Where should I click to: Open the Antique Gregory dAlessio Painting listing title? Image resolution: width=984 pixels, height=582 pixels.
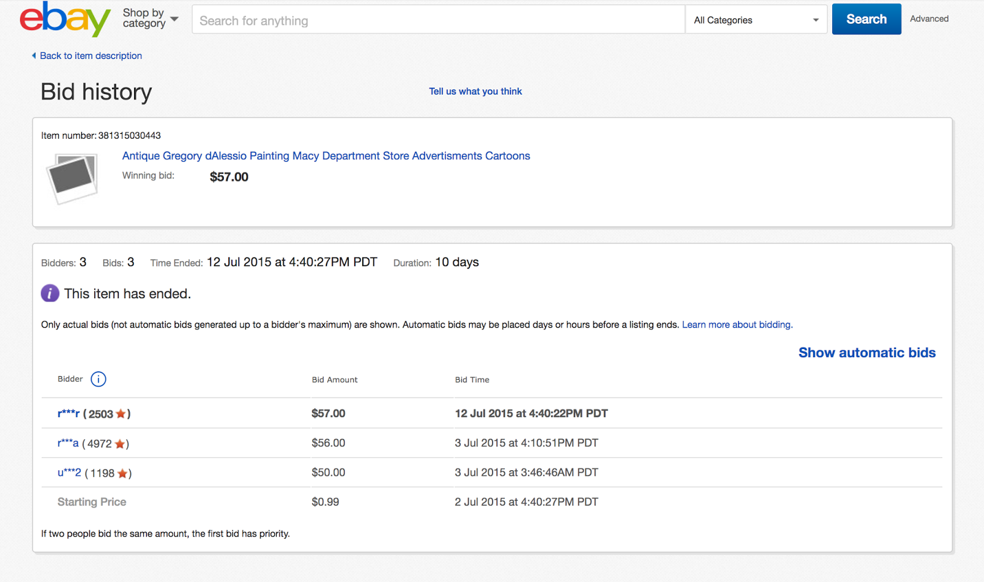coord(326,156)
